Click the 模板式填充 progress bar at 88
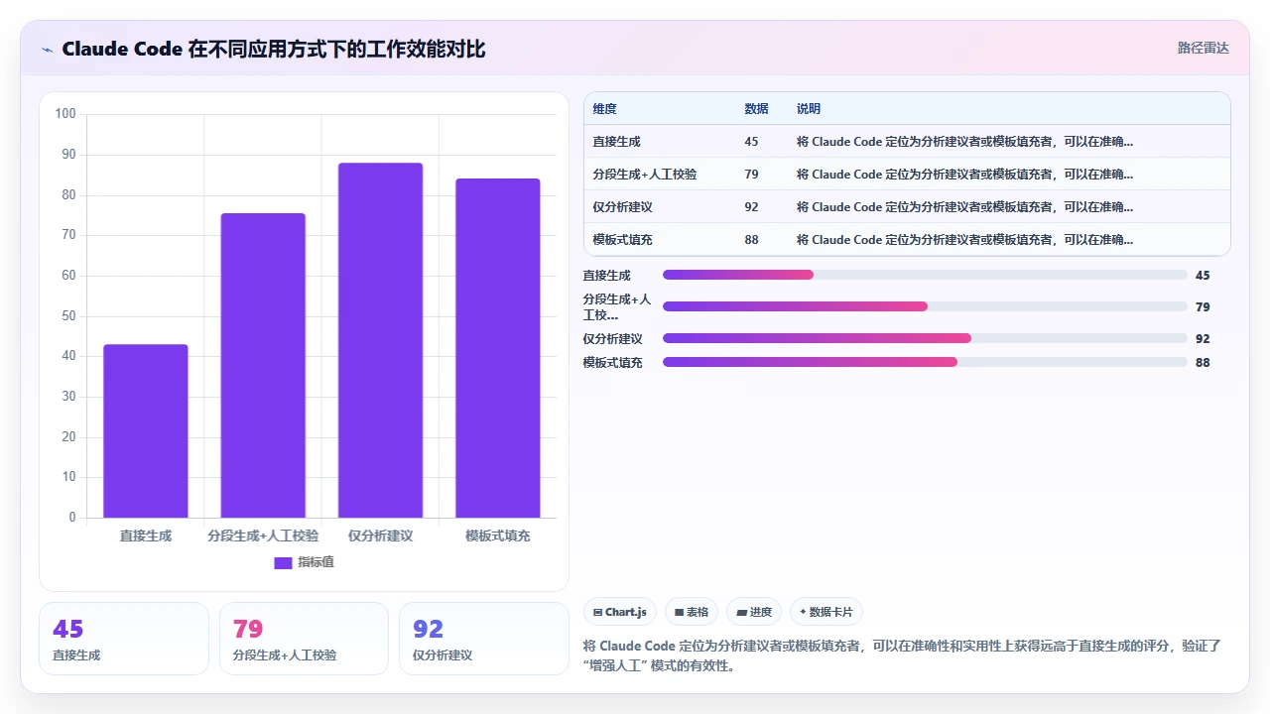 tap(925, 362)
